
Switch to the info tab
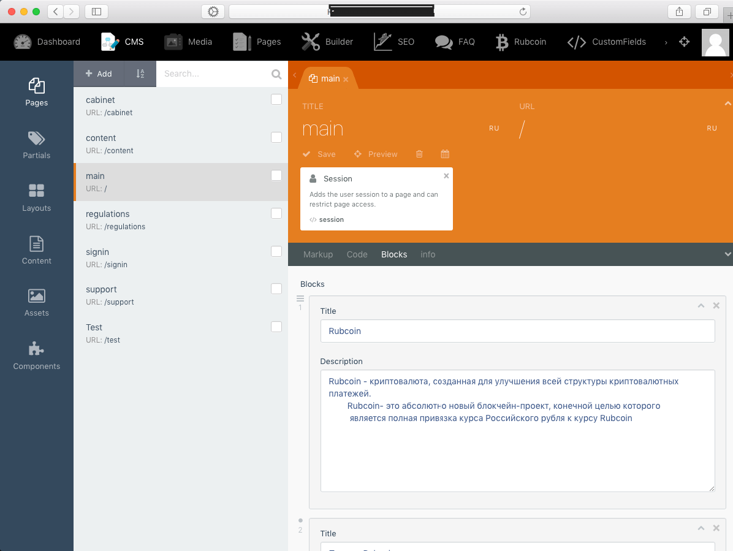(x=427, y=254)
